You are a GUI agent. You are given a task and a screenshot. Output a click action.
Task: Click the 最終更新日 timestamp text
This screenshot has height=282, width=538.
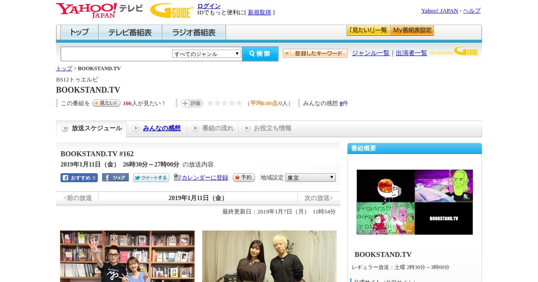click(279, 212)
